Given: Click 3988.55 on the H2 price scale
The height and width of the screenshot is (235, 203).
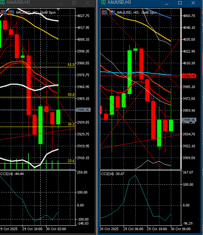Looking at the screenshot, I should (x=83, y=63).
